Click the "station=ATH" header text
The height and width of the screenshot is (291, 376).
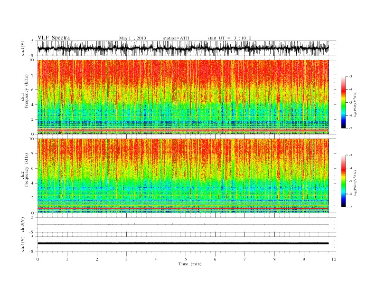176,38
